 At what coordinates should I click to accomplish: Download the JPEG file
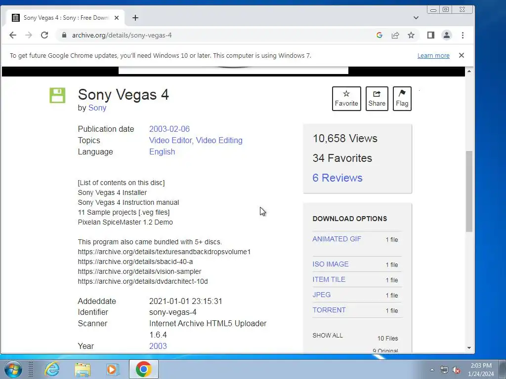(x=321, y=295)
